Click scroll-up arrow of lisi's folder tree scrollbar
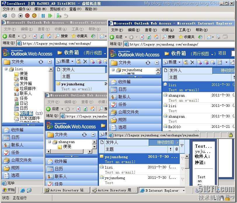The height and width of the screenshot is (203, 237). (x=51, y=69)
